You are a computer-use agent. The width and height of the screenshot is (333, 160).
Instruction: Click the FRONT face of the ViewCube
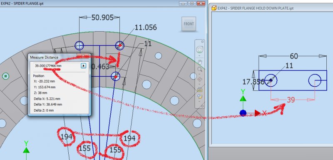coord(189,24)
